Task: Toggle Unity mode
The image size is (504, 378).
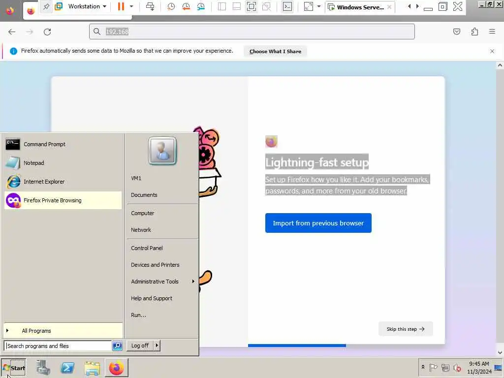Action: 266,6
